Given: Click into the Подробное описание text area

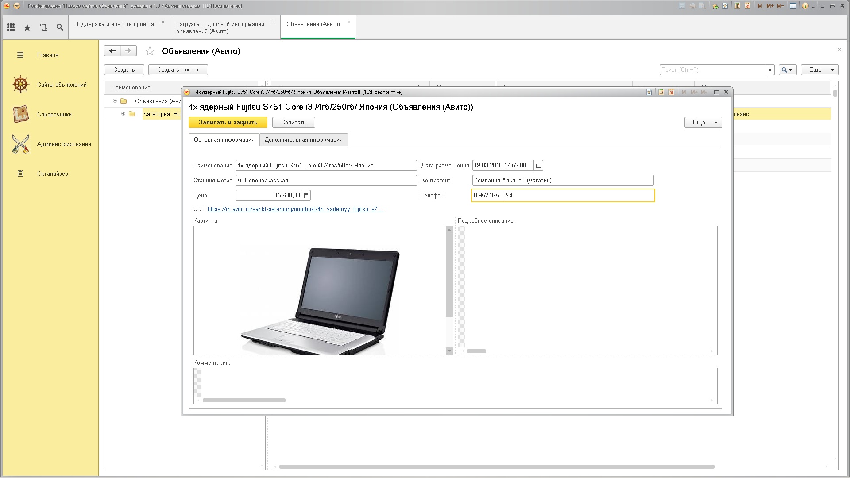Looking at the screenshot, I should click(x=587, y=290).
